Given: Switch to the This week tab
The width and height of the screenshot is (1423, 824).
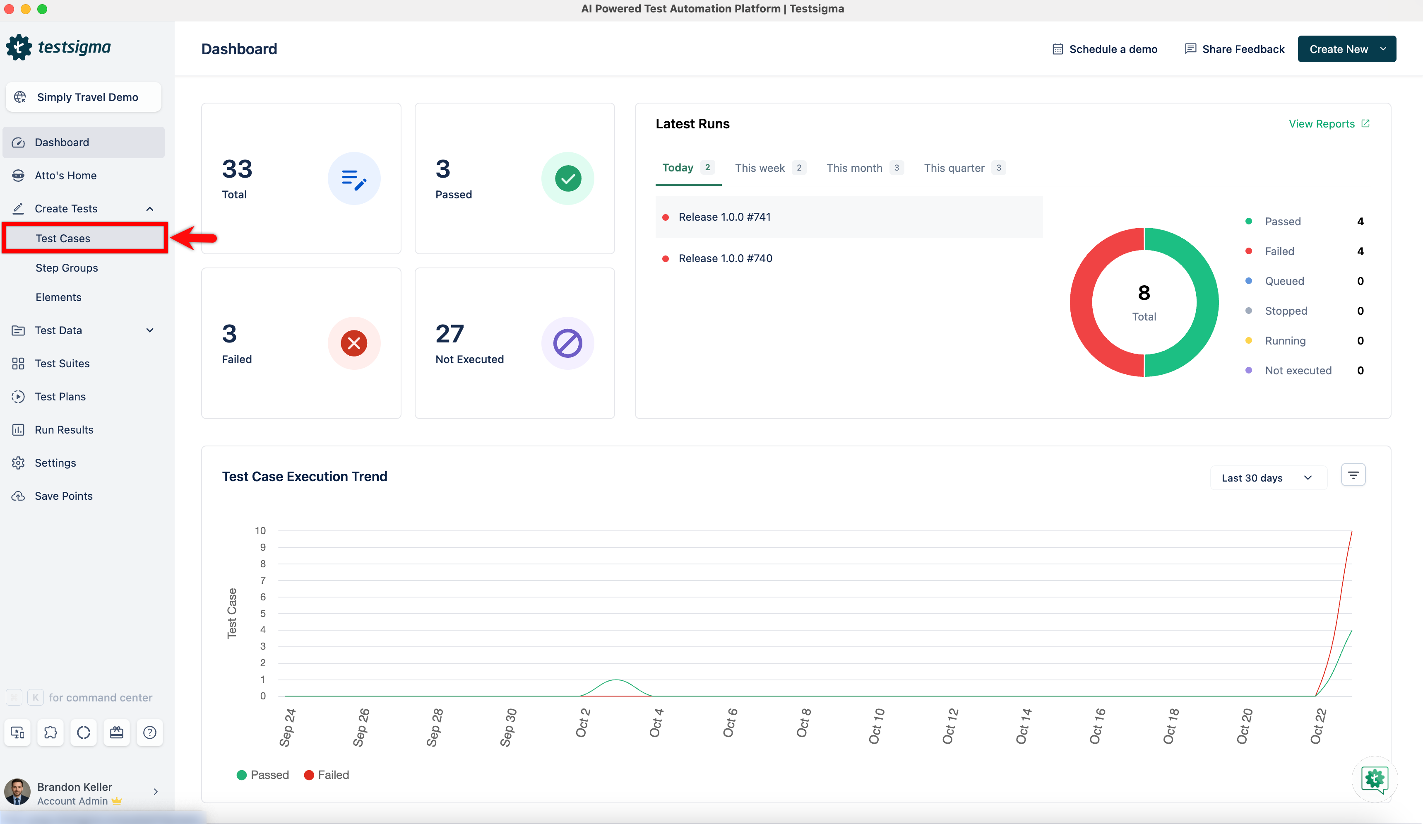Looking at the screenshot, I should coord(760,168).
